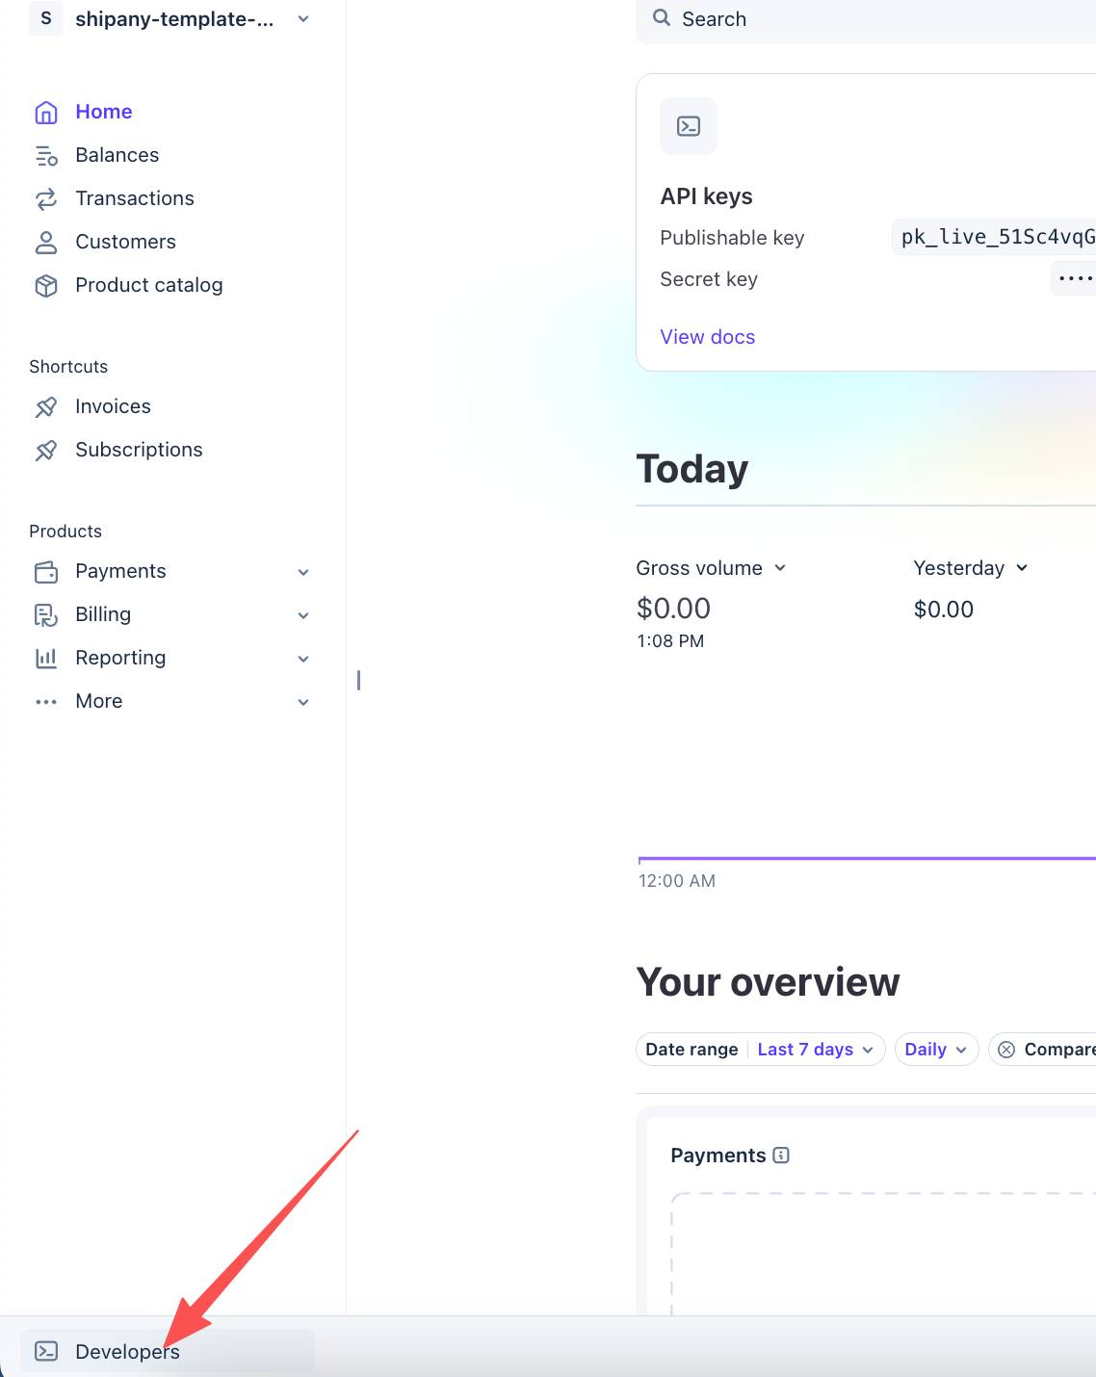Expand the More menu in sidebar
Viewport: 1096px width, 1377px height.
(303, 702)
